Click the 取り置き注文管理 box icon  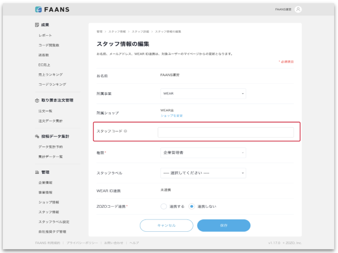37,100
